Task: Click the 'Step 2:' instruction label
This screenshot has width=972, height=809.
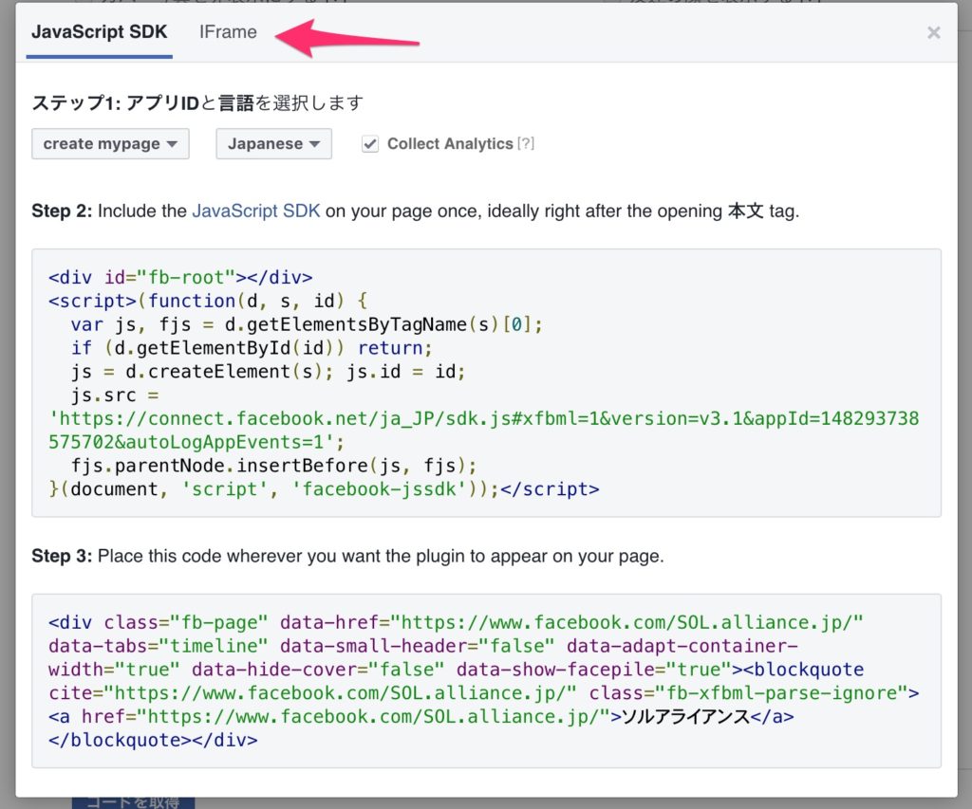Action: (x=62, y=211)
